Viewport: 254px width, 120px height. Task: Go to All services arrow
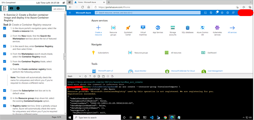(x=232, y=28)
